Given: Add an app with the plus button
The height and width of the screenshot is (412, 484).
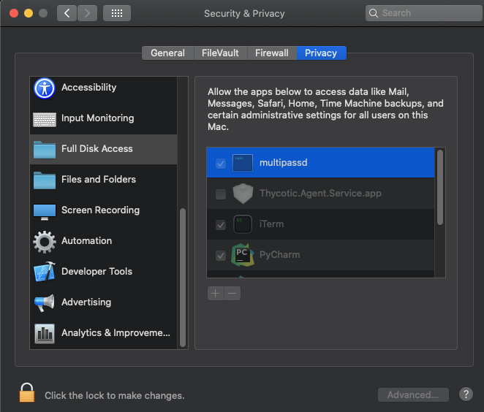Looking at the screenshot, I should [x=216, y=293].
